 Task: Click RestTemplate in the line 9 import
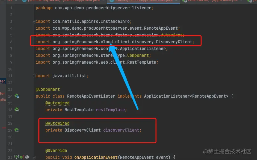pos(142,62)
